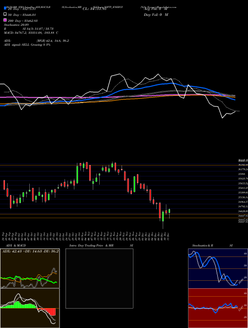Click the magenta 200 Day EMA legend swatch
Viewport: 248px width, 328px height.
[x=5, y=20]
